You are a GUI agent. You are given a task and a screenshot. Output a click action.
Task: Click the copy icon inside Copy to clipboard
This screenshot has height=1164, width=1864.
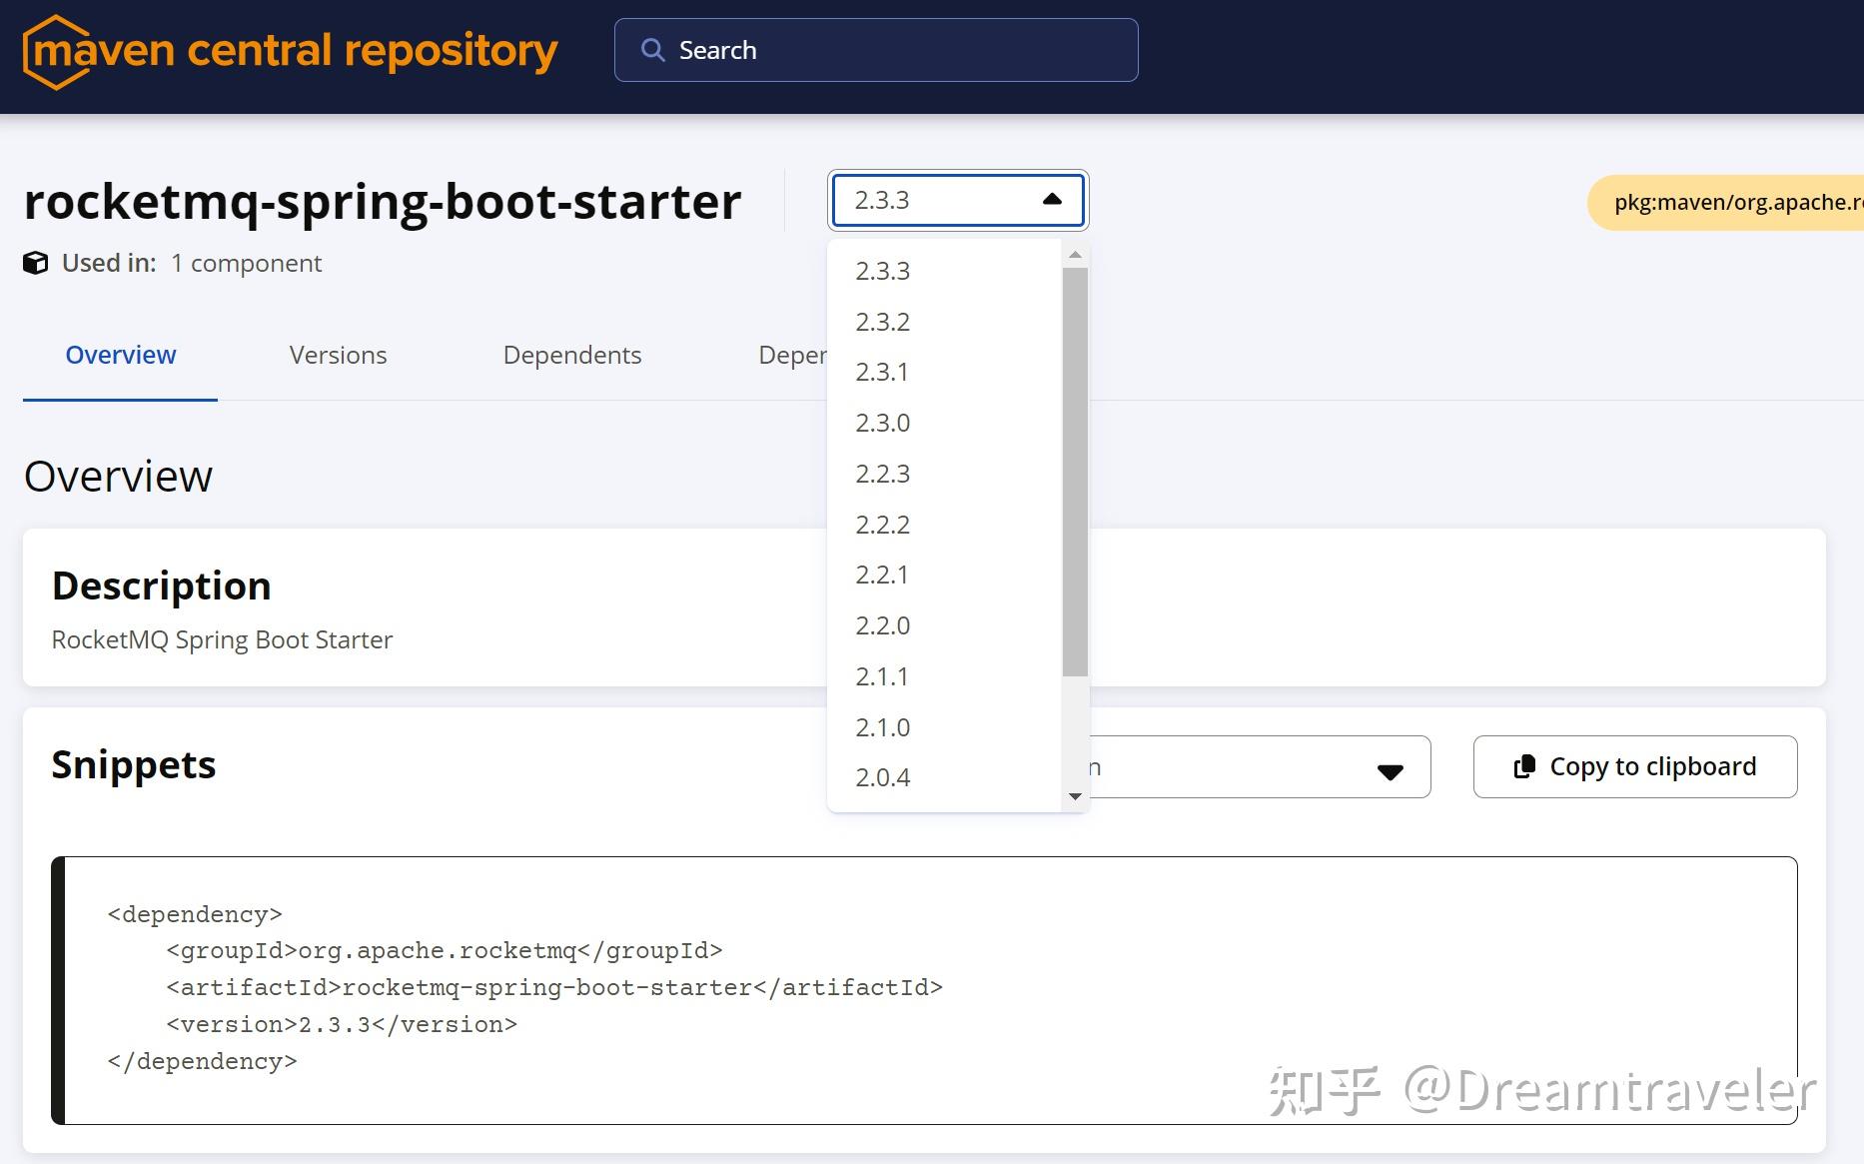(1524, 766)
